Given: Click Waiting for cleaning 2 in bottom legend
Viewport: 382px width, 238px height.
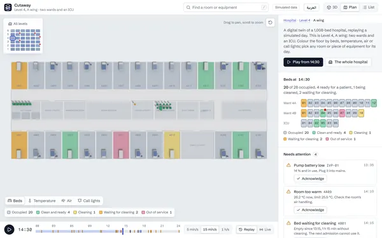Looking at the screenshot, I should coord(118,212).
